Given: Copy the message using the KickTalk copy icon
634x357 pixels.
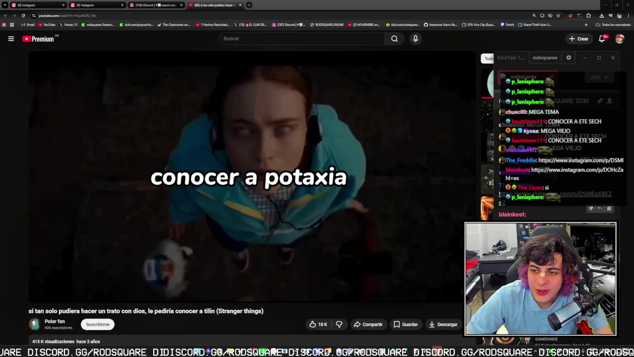Looking at the screenshot, I should tap(609, 209).
